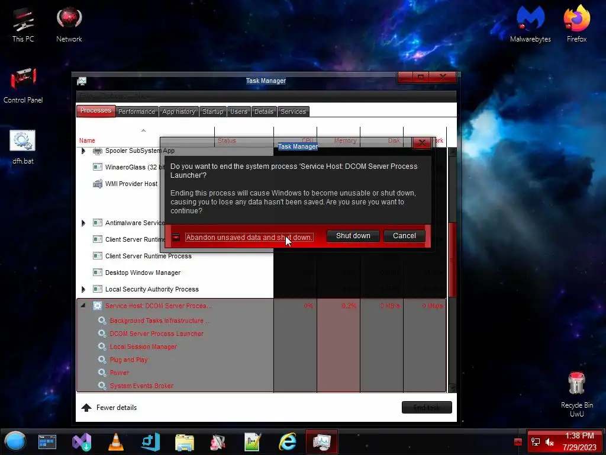Open Notepad++ from taskbar
Screen dimensions: 606x455
click(x=253, y=442)
